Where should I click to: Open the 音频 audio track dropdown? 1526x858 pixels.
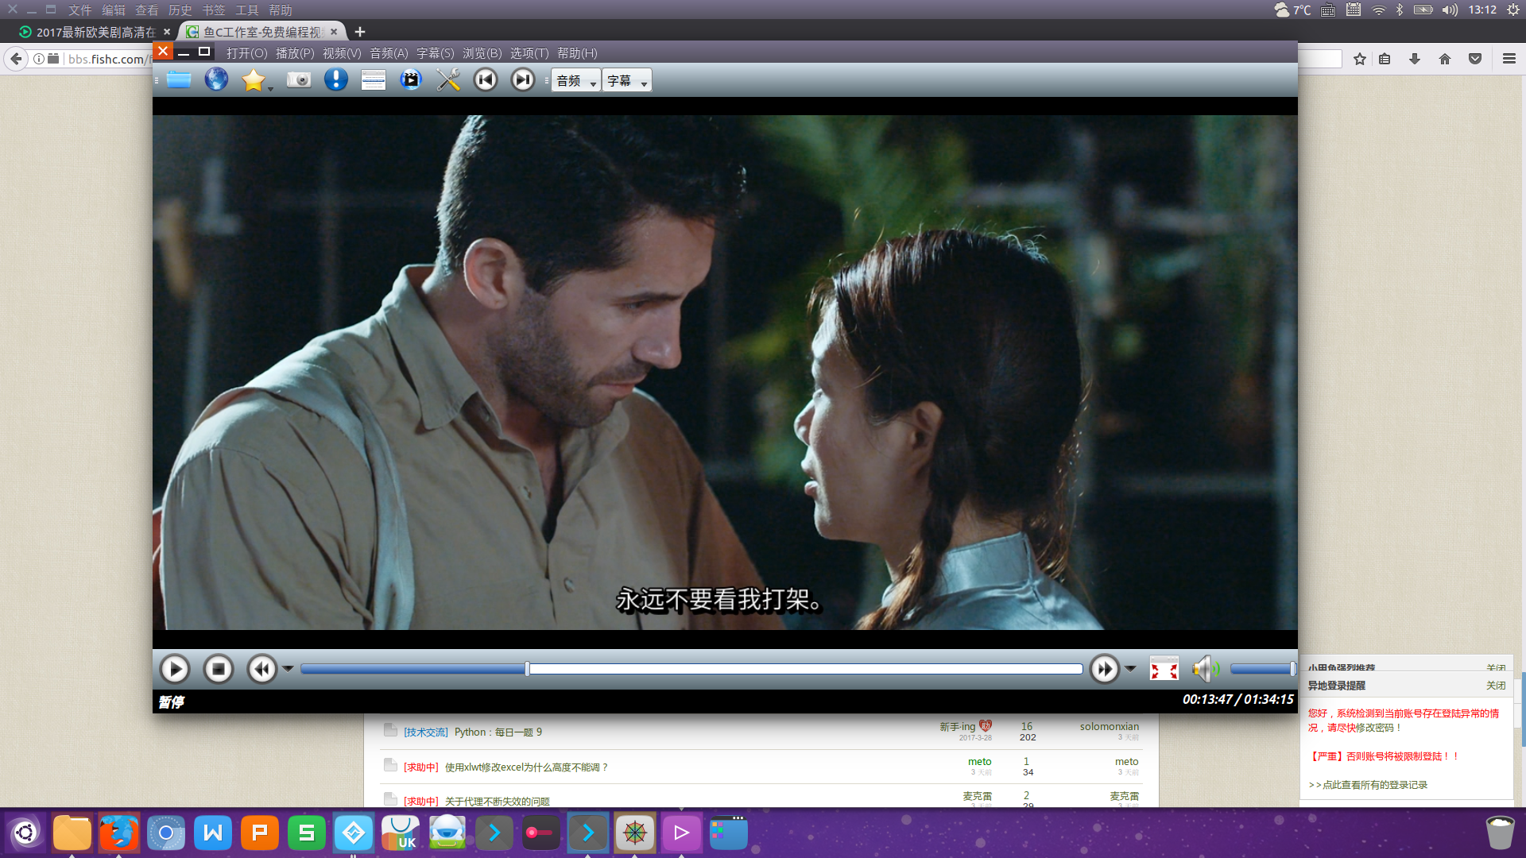(576, 80)
